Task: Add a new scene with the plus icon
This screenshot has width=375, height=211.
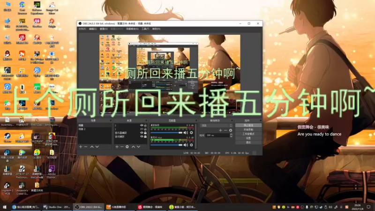Action: [81, 147]
